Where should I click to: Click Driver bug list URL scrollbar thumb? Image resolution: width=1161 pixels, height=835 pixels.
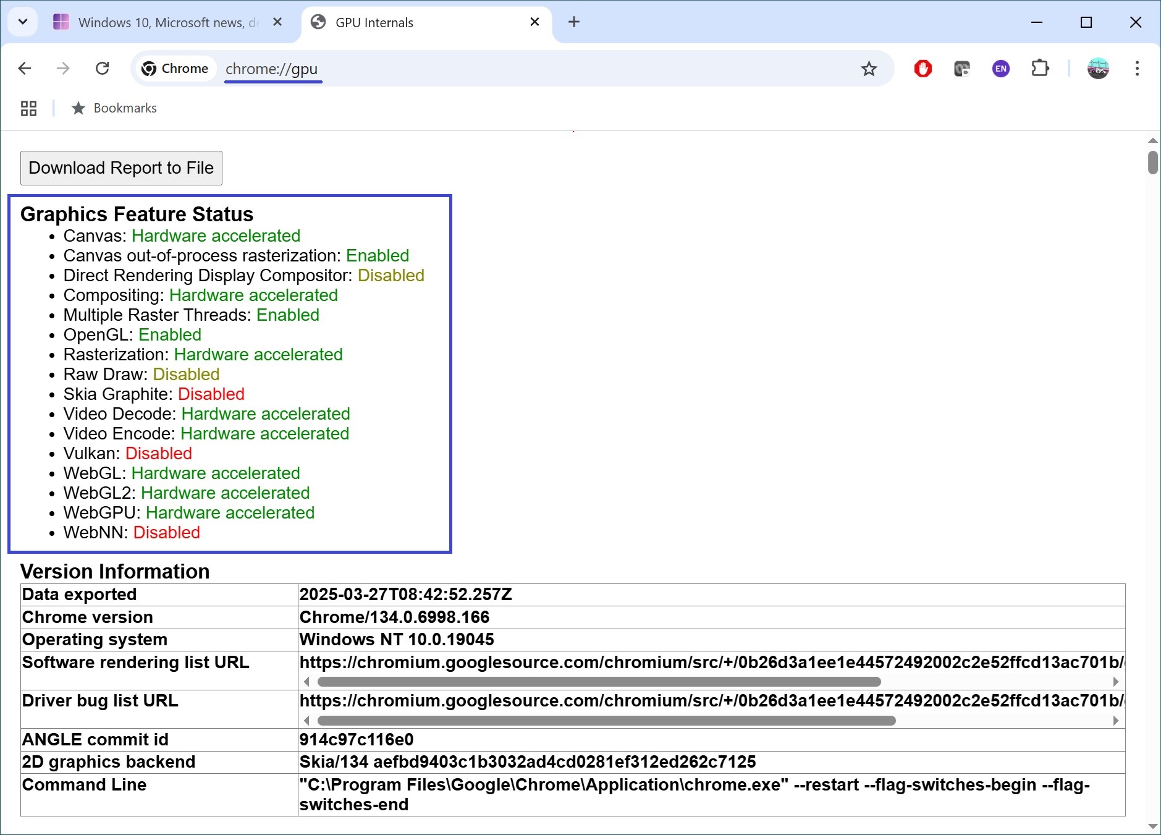(x=607, y=721)
